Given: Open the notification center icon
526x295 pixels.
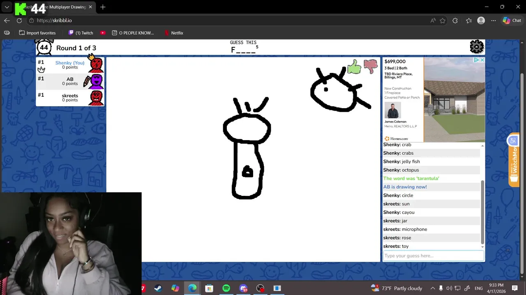Looking at the screenshot, I should pyautogui.click(x=515, y=288).
